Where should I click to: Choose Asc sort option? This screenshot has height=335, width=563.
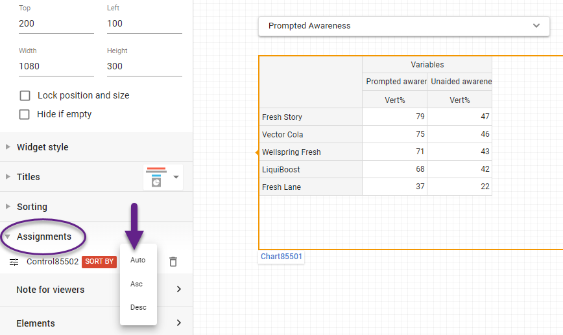click(137, 284)
